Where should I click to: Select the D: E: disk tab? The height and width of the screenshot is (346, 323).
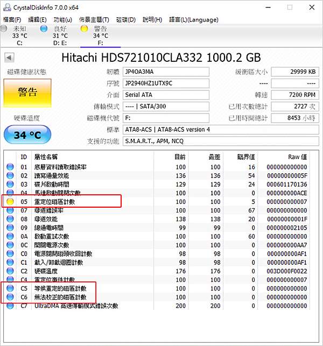click(60, 36)
